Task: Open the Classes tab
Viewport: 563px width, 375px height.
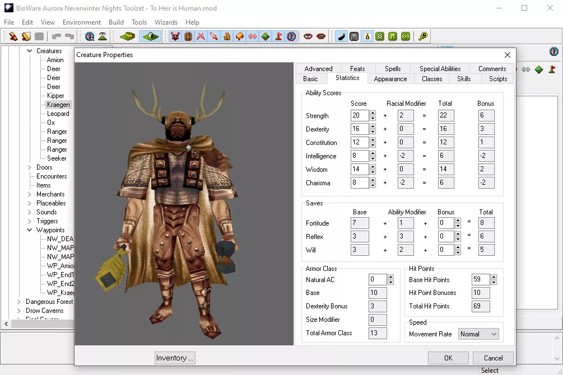Action: click(x=432, y=79)
